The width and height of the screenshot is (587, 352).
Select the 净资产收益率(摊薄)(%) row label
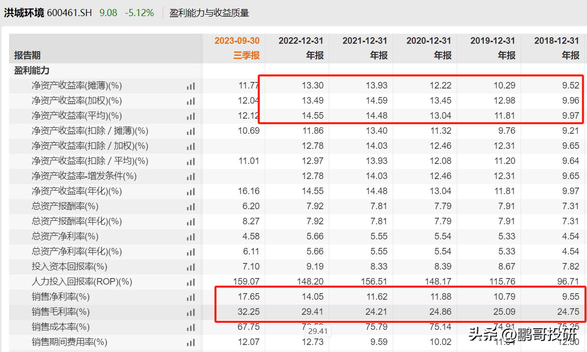coord(77,85)
